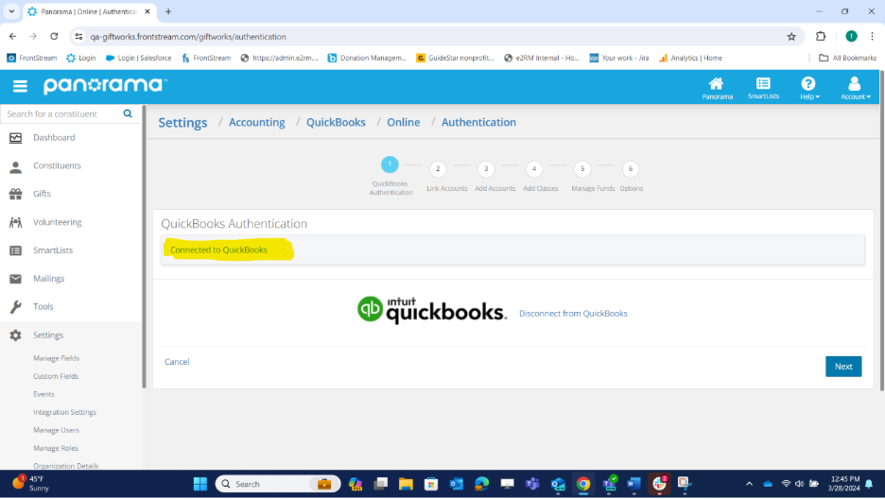The height and width of the screenshot is (499, 885).
Task: Open Manage Roles under Settings
Action: coord(55,448)
